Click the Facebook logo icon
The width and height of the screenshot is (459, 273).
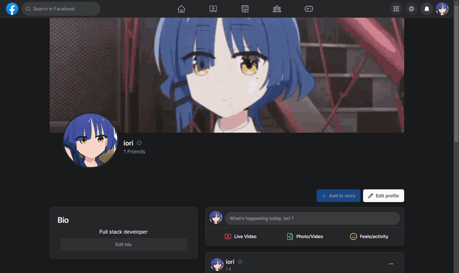point(12,9)
